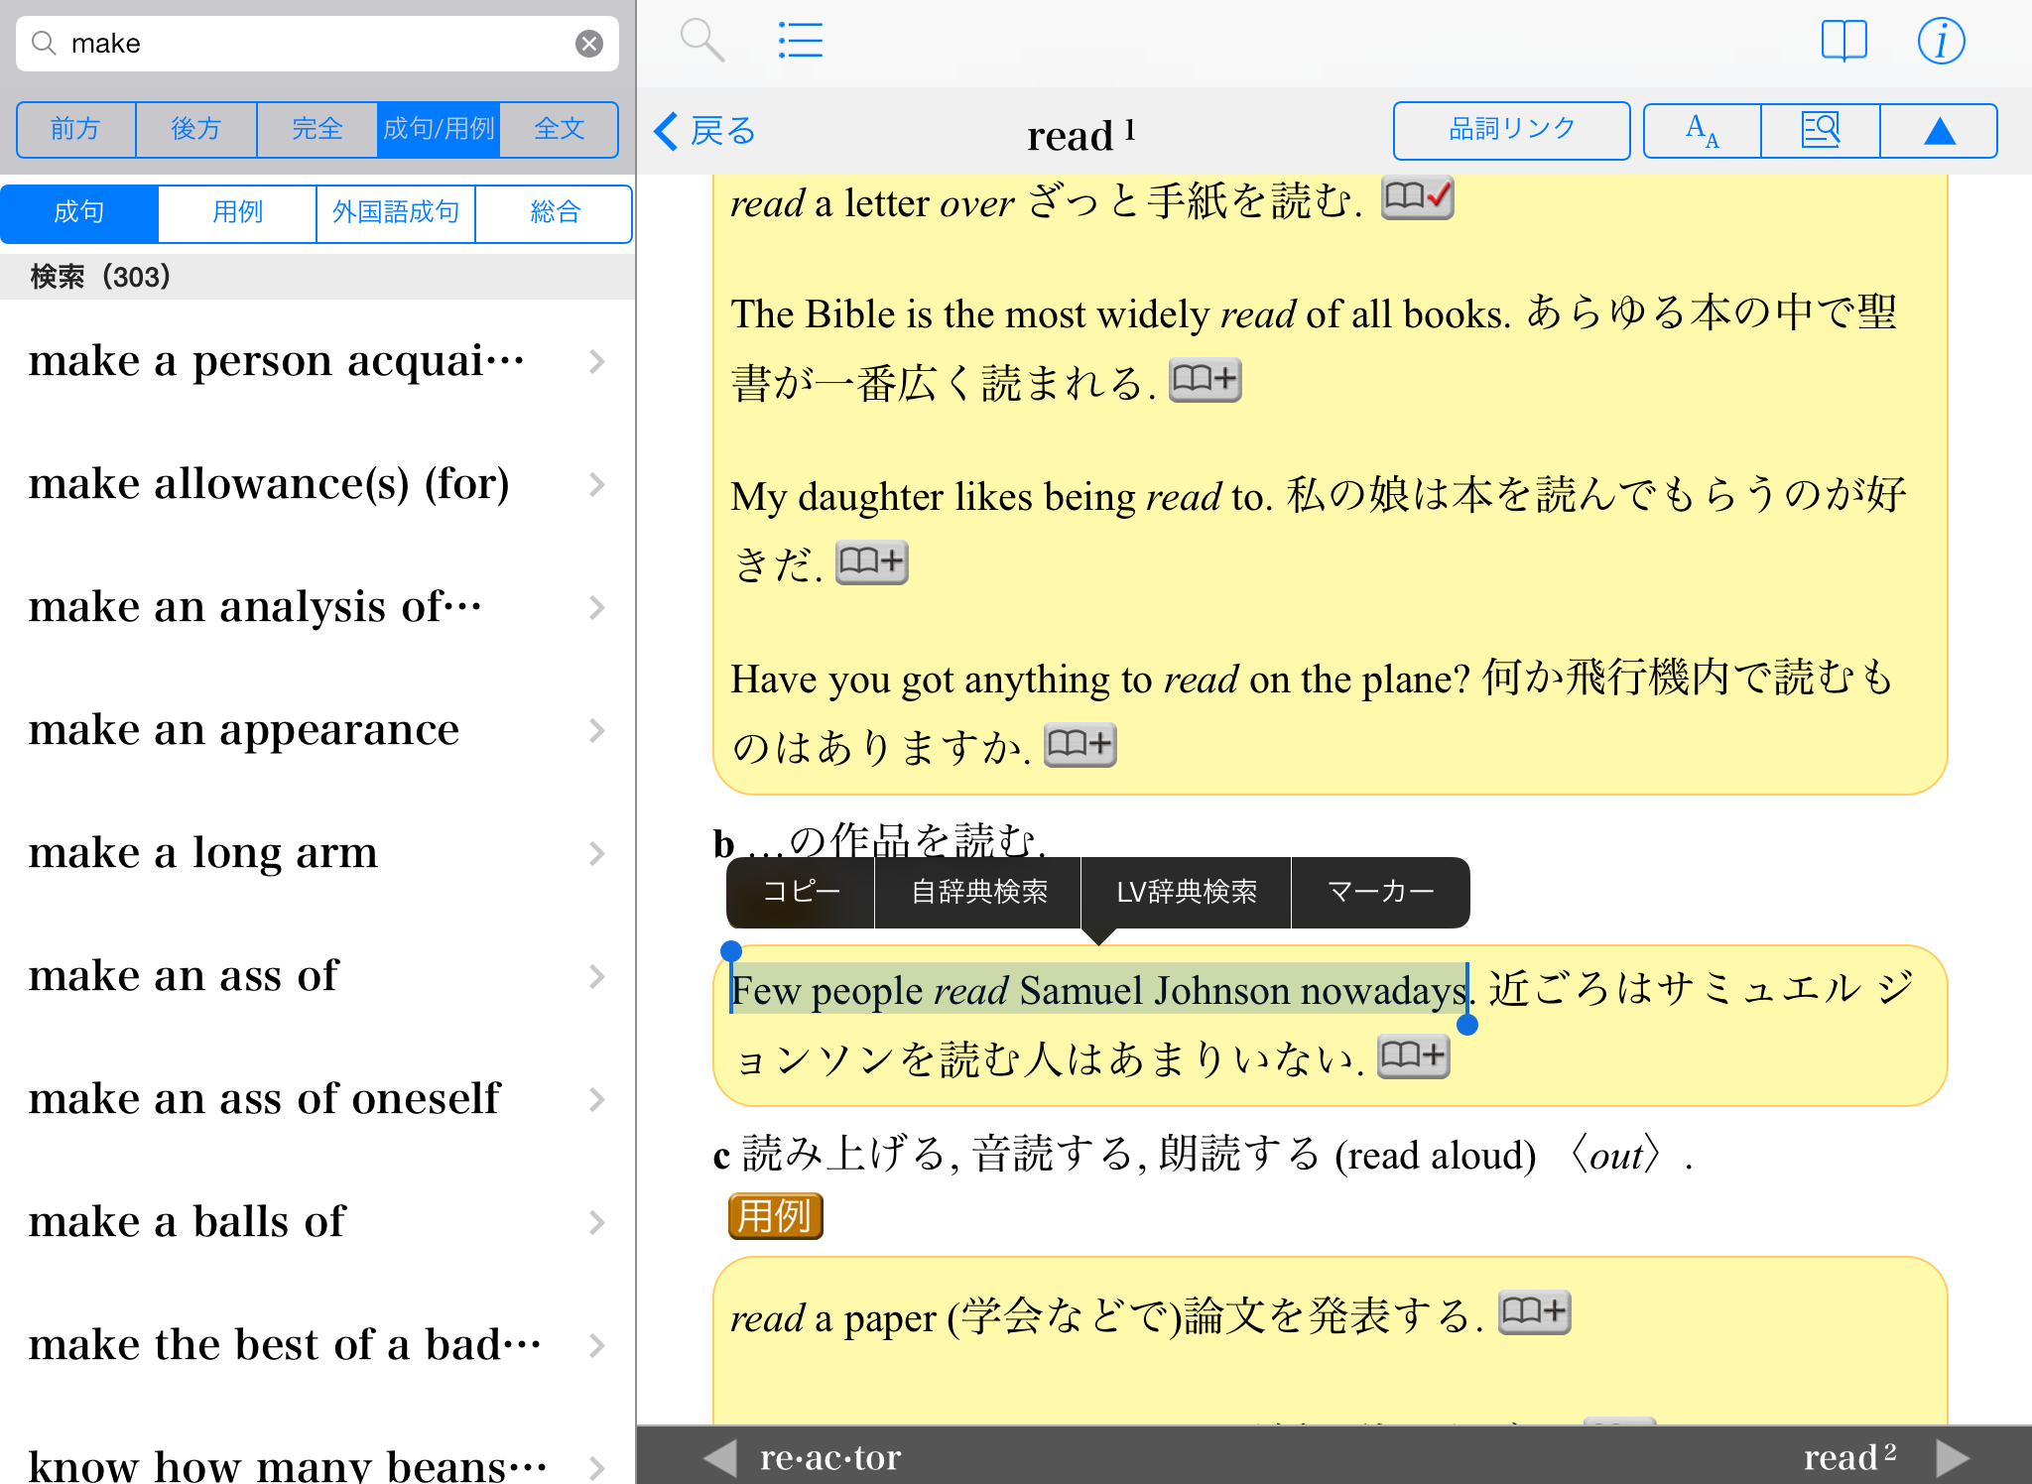Click the in-page search icon

[x=1820, y=130]
